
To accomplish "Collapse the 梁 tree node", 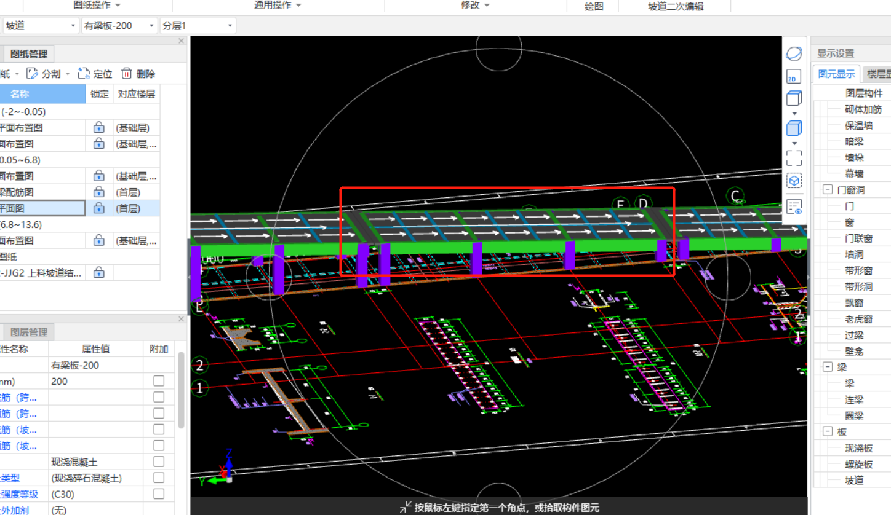I will coord(827,368).
